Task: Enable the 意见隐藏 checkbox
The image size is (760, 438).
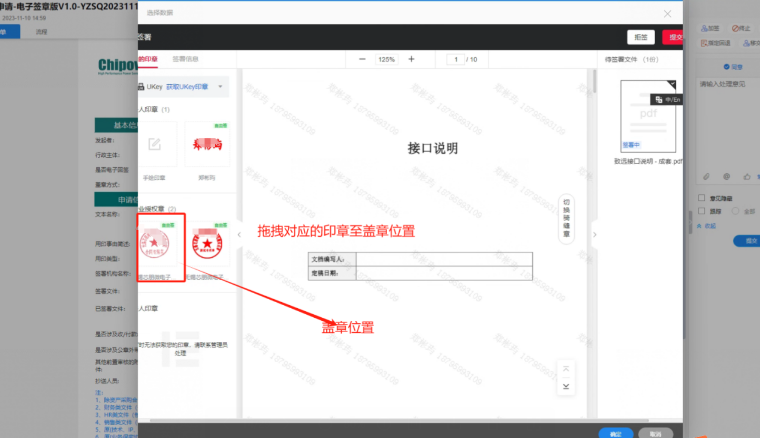Action: tap(702, 198)
